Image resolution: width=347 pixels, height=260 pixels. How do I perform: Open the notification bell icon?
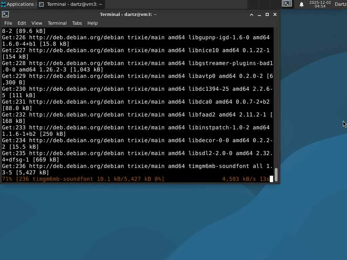(x=301, y=4)
